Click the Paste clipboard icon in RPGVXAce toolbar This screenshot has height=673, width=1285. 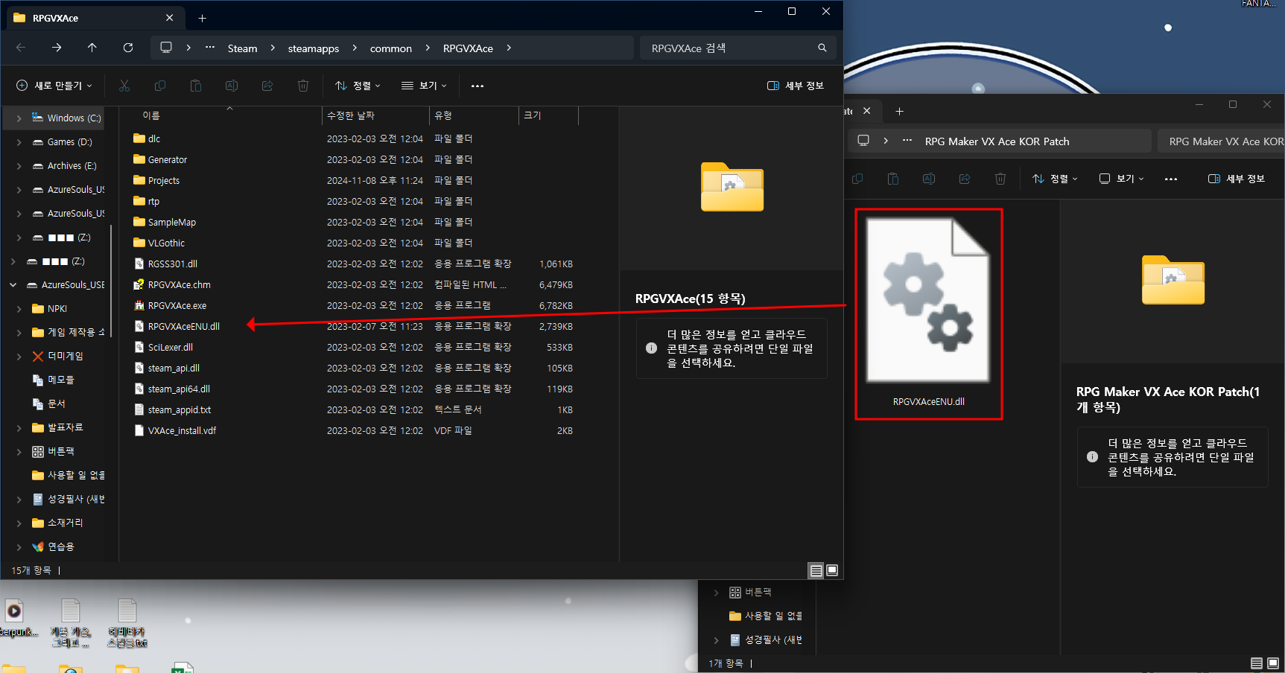196,86
